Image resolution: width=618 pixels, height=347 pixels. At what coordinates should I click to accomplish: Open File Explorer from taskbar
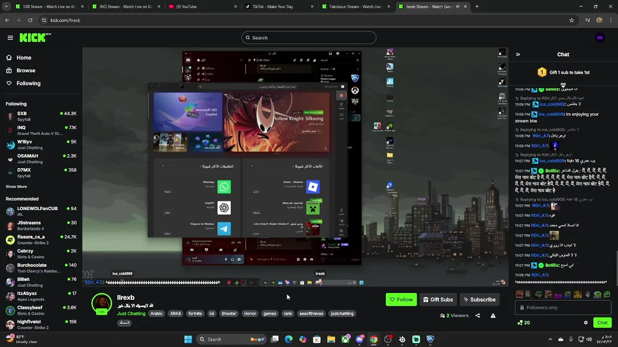(x=331, y=339)
